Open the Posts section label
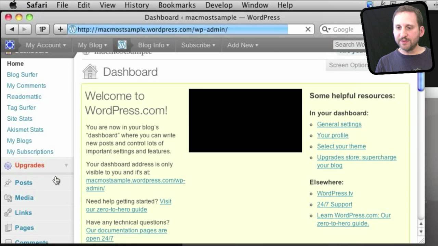The width and height of the screenshot is (438, 246). [24, 182]
